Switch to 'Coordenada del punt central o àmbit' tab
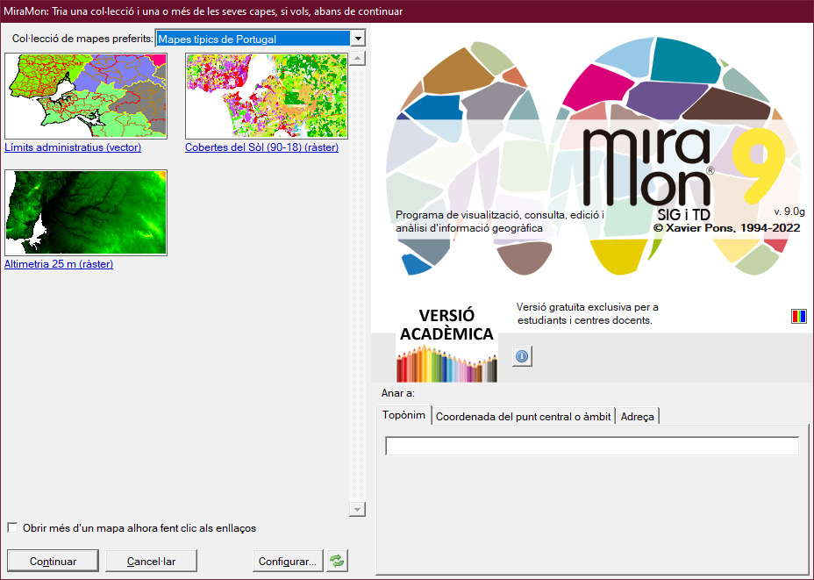 tap(524, 417)
